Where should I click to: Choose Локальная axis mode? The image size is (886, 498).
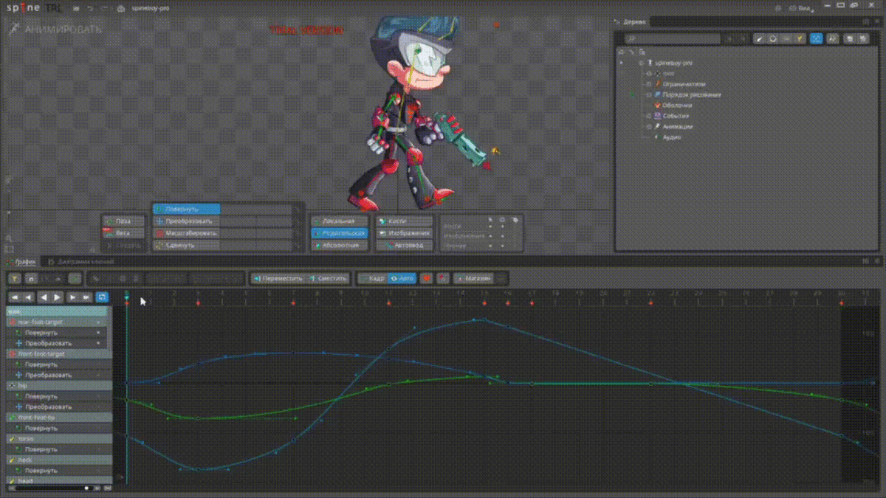click(339, 221)
